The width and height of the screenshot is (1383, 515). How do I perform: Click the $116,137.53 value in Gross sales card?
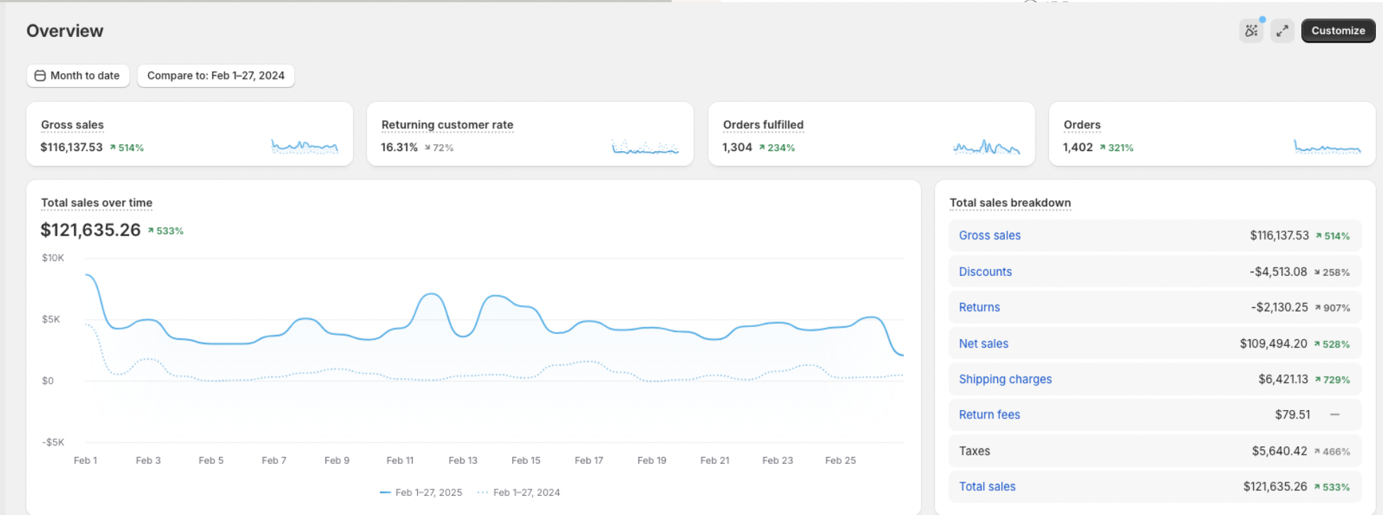(x=72, y=148)
